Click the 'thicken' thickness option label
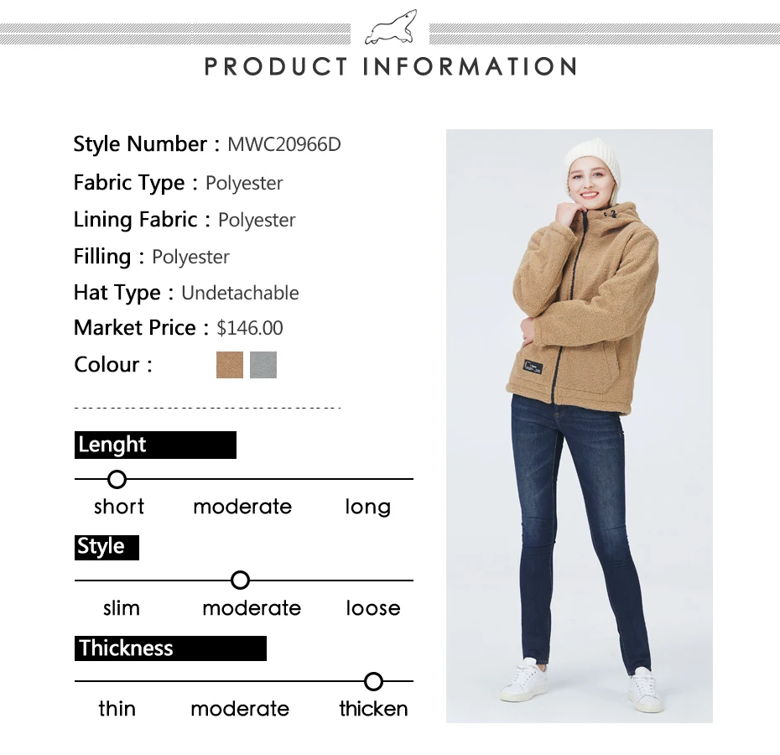This screenshot has height=755, width=780. (x=373, y=709)
